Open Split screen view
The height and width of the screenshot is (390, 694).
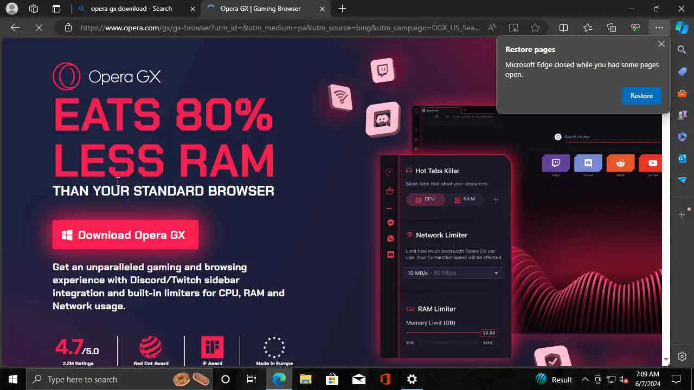563,28
